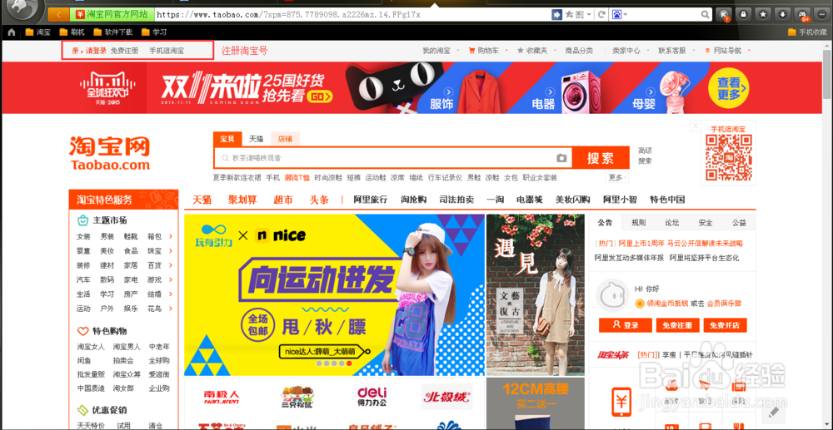The image size is (833, 430).
Task: Click the 三只松鼠 brand logo
Action: pyautogui.click(x=297, y=397)
